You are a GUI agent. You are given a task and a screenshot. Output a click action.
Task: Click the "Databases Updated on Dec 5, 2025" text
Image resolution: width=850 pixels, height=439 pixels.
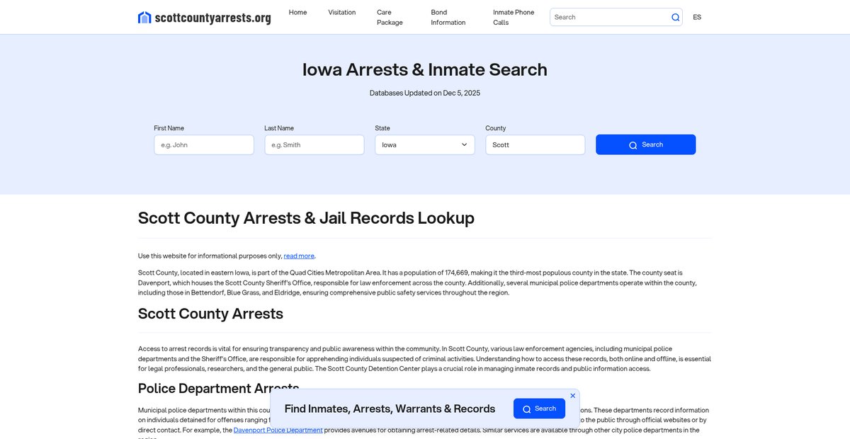425,93
